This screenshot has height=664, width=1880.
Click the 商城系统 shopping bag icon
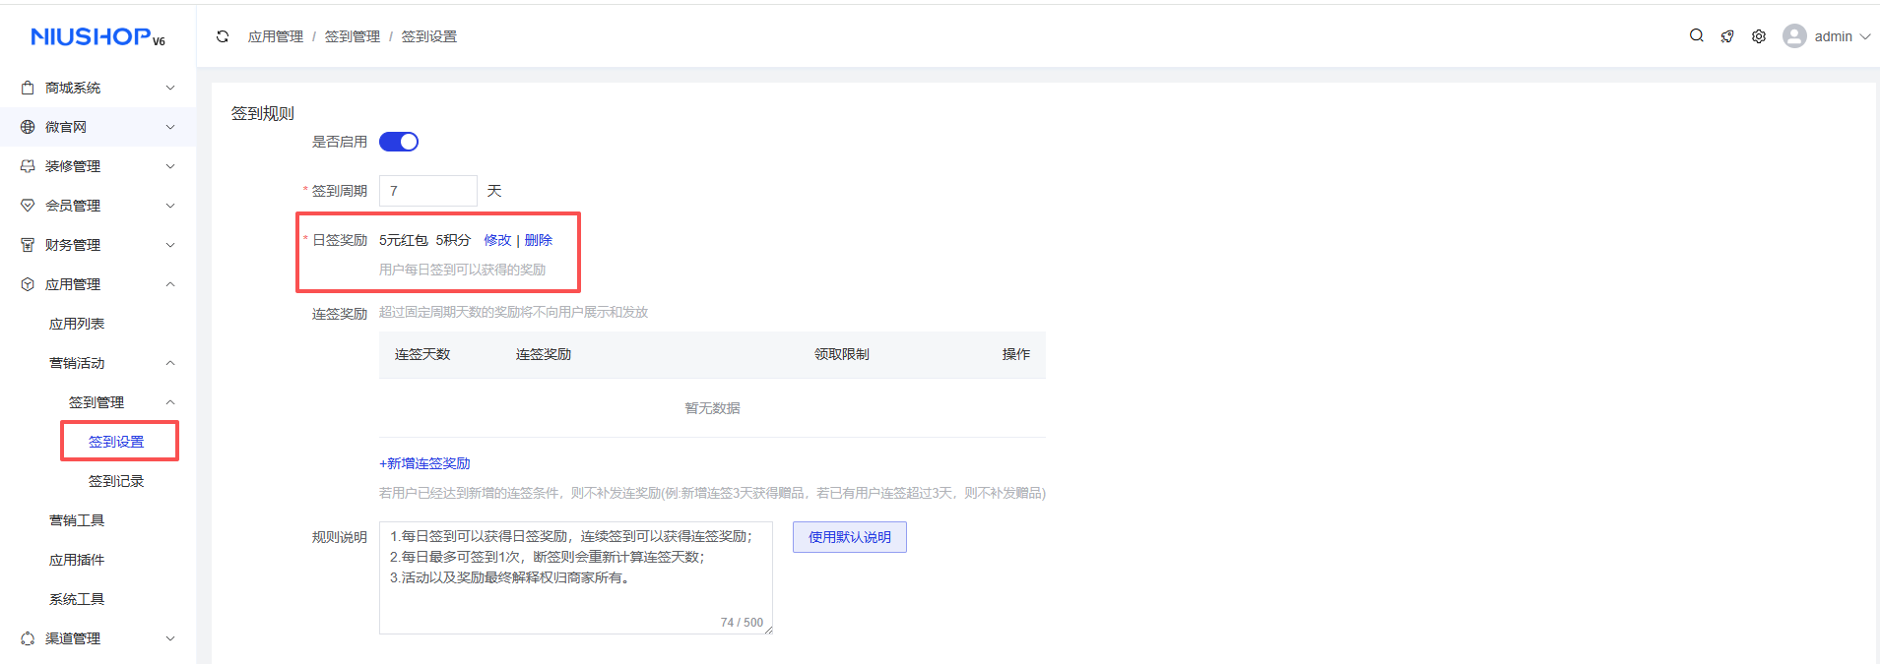pos(28,88)
